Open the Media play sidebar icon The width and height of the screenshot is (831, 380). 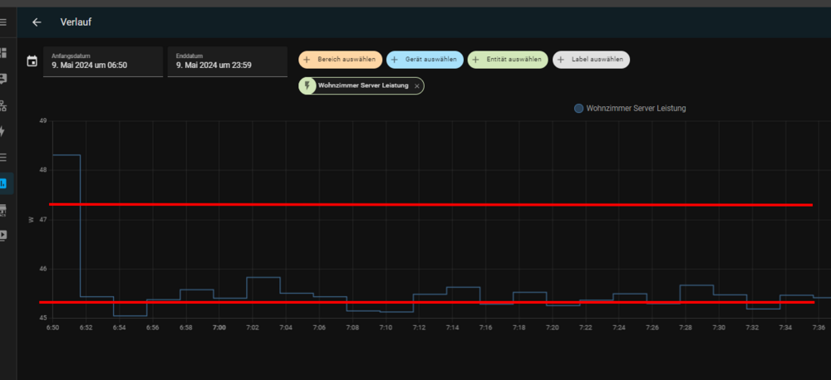pyautogui.click(x=3, y=236)
